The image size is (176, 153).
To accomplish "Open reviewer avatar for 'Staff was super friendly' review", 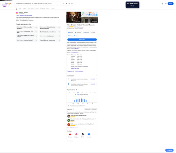I will [69, 124].
